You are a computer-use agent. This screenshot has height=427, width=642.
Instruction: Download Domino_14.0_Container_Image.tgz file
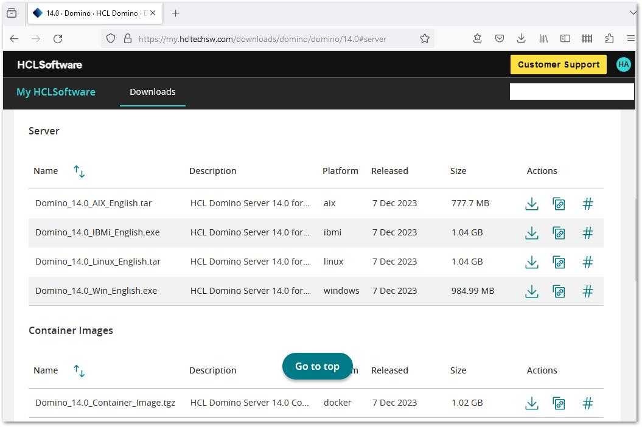click(x=531, y=403)
